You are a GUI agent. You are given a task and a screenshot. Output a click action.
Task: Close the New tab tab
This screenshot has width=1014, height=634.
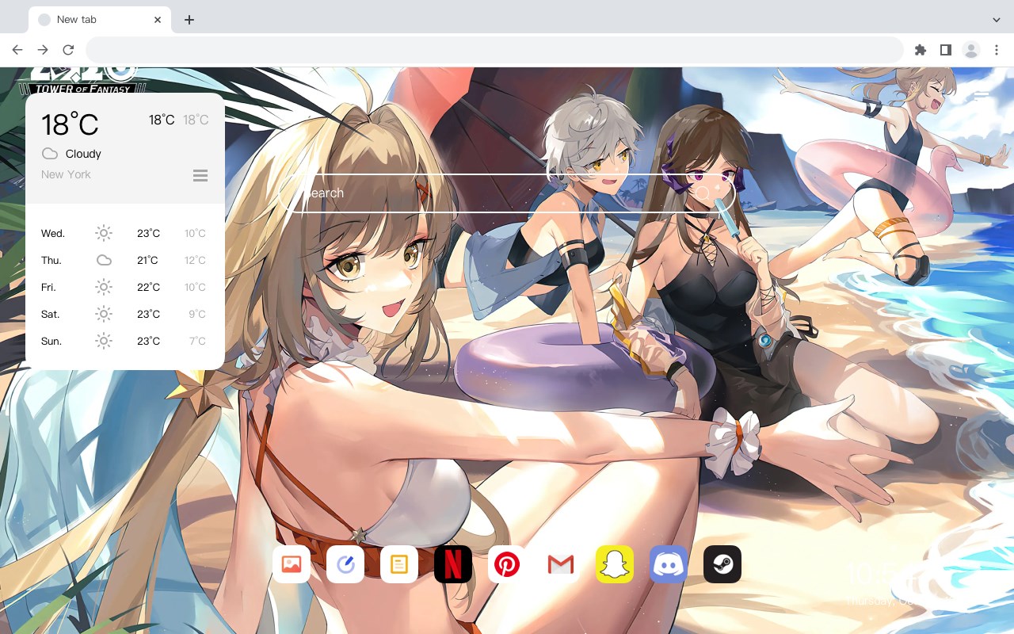[x=158, y=20]
